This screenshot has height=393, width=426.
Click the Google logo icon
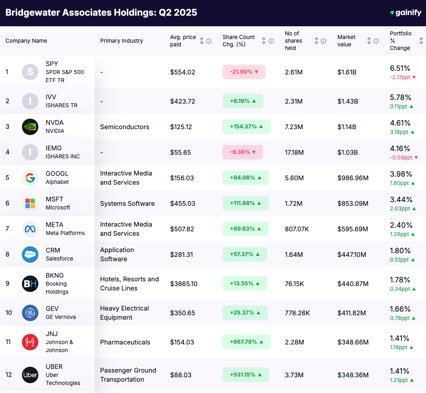click(30, 178)
